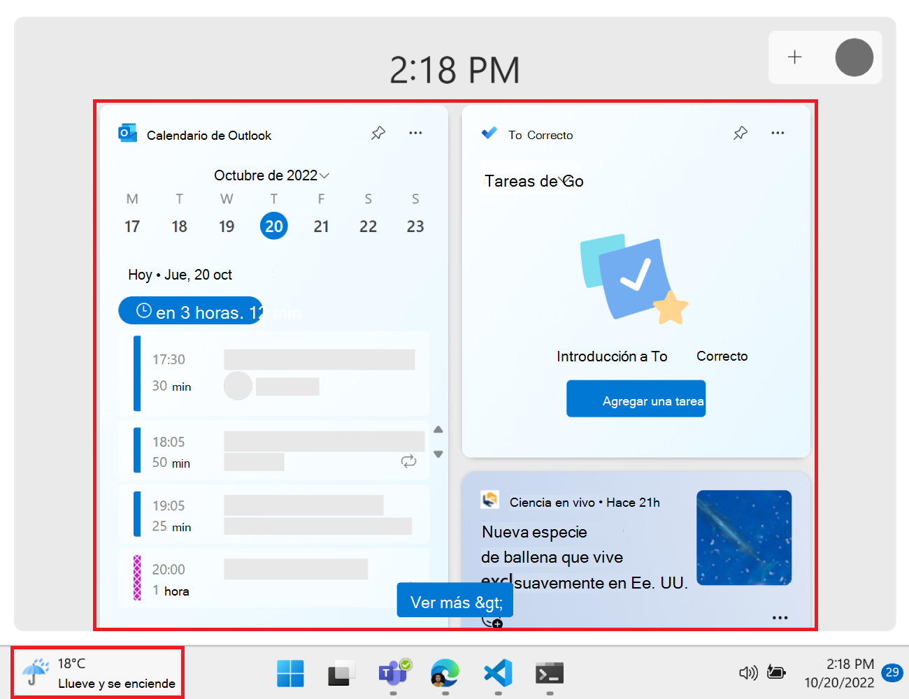Click the Ver más link

[x=454, y=600]
